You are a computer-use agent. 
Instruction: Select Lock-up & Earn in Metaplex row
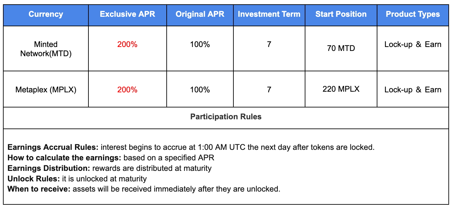click(x=413, y=90)
